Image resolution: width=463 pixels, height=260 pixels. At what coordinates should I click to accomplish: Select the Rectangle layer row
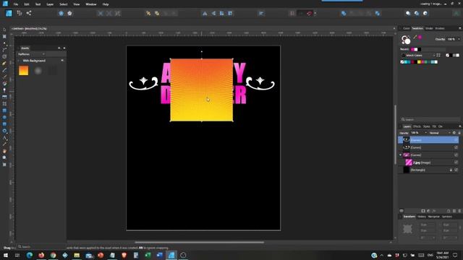coord(428,170)
